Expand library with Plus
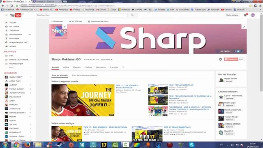Viewport: 263px width, 148px height. pyautogui.click(x=12, y=67)
